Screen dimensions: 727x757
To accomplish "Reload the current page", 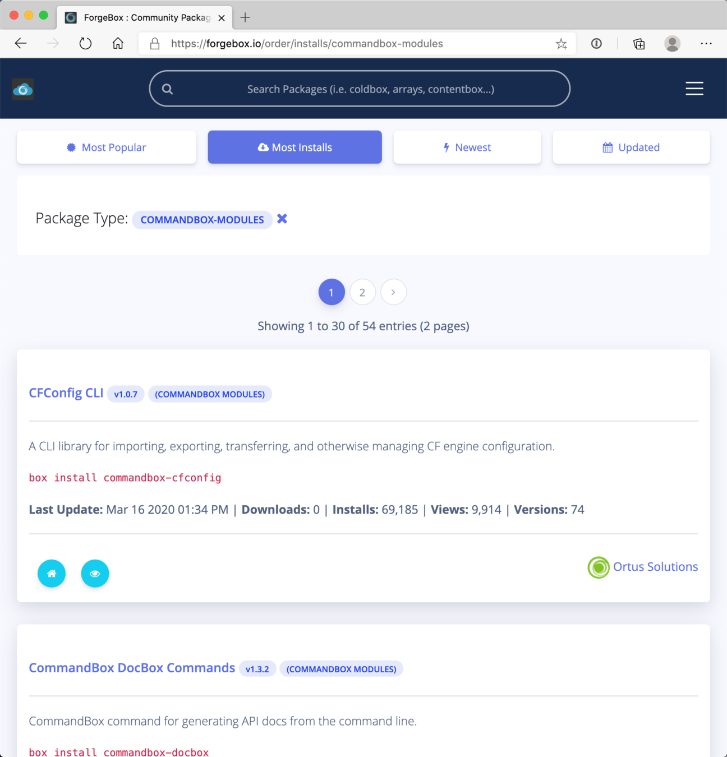I will (x=85, y=44).
